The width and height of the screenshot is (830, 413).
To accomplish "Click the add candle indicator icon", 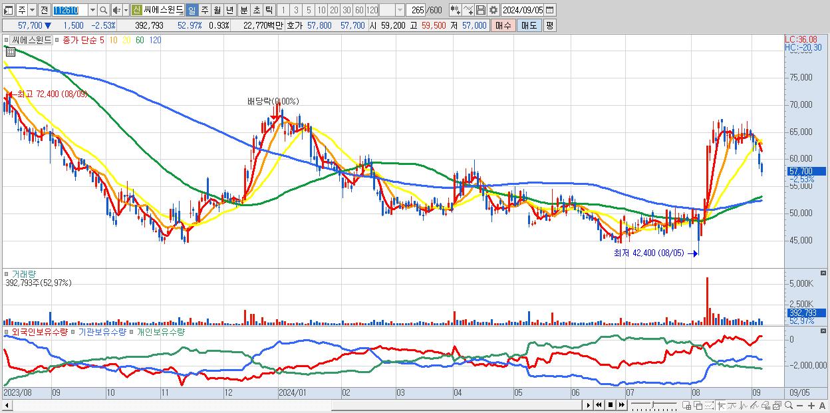I will coord(456,10).
